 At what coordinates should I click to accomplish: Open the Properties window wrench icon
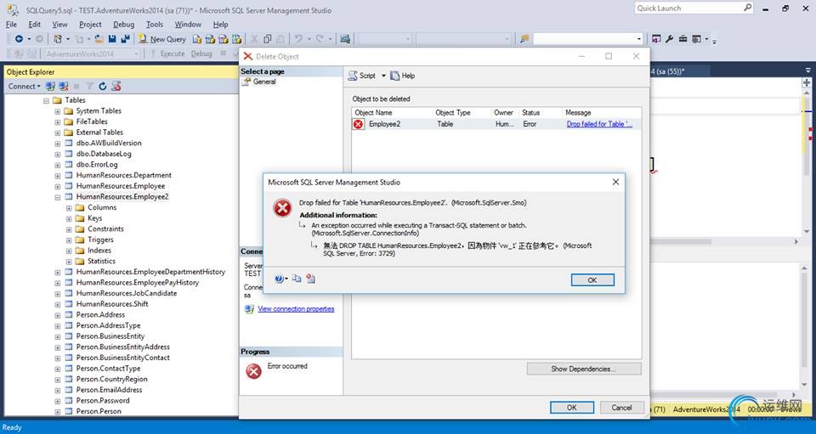tap(669, 39)
